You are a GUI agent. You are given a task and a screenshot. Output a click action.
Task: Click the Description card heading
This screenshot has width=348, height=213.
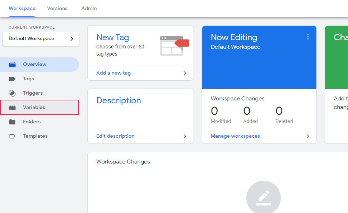119,101
